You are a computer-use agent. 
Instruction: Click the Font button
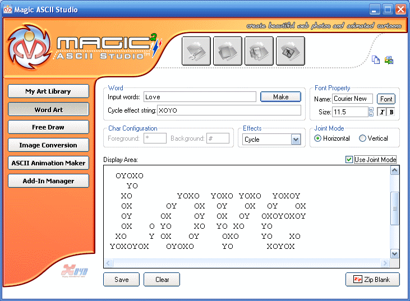point(386,99)
